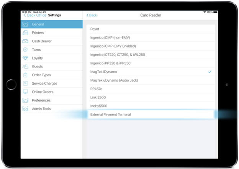The width and height of the screenshot is (239, 169).
Task: Click the Service Charges percent icon
Action: coord(25,84)
